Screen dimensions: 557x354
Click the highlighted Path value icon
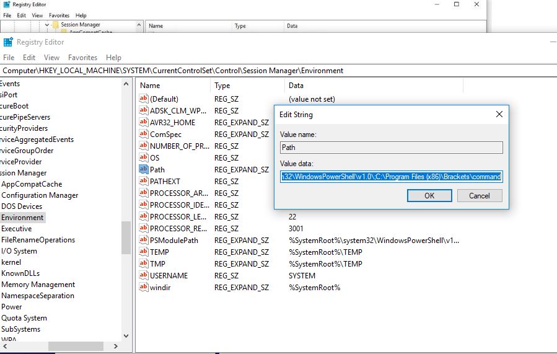coord(144,169)
